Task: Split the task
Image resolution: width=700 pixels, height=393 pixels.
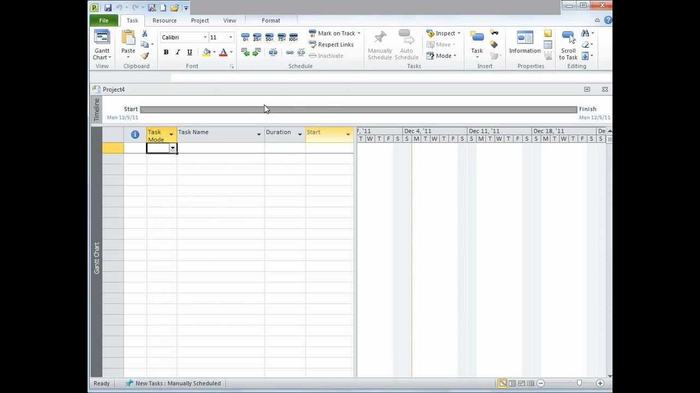Action: [x=273, y=52]
